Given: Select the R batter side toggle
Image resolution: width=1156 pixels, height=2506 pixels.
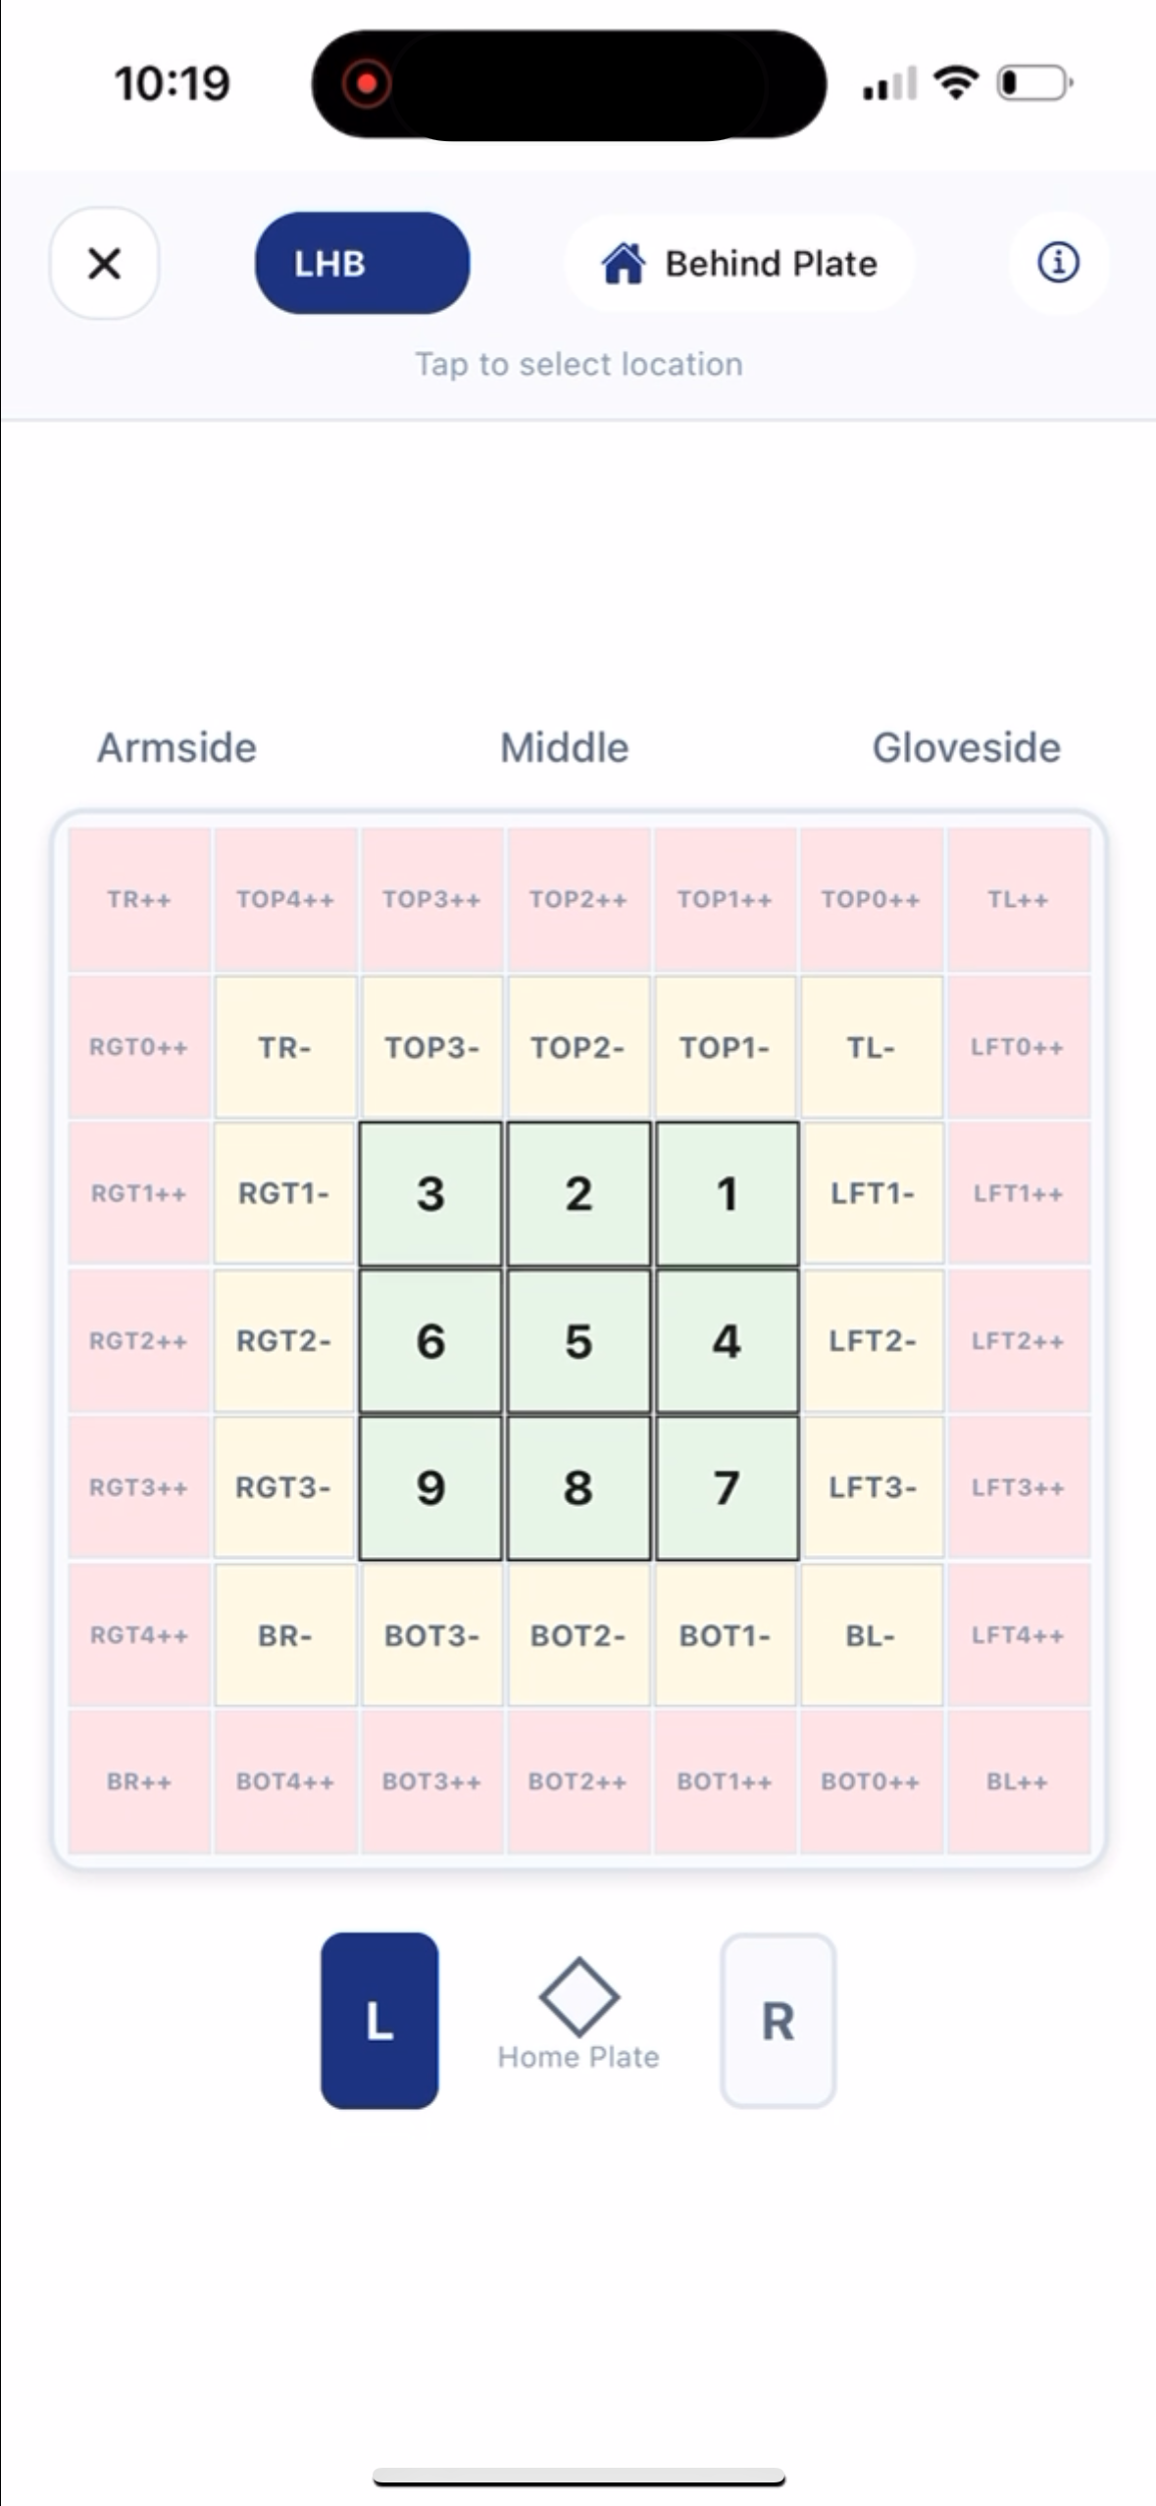Looking at the screenshot, I should point(779,2020).
